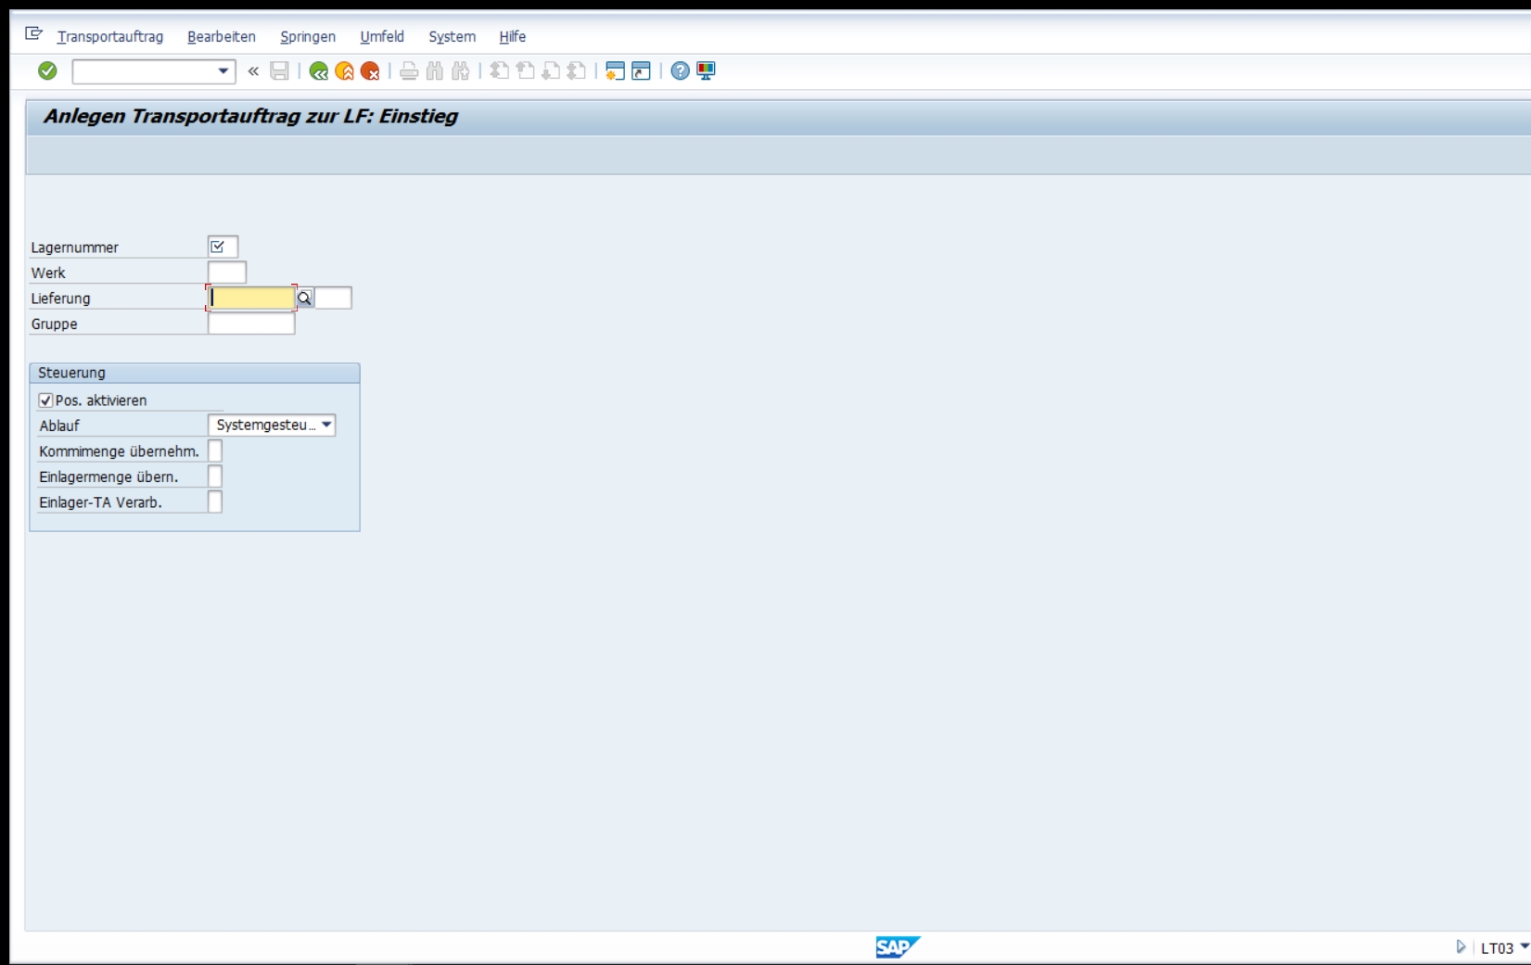1531x965 pixels.
Task: Open the Help question mark icon
Action: point(680,70)
